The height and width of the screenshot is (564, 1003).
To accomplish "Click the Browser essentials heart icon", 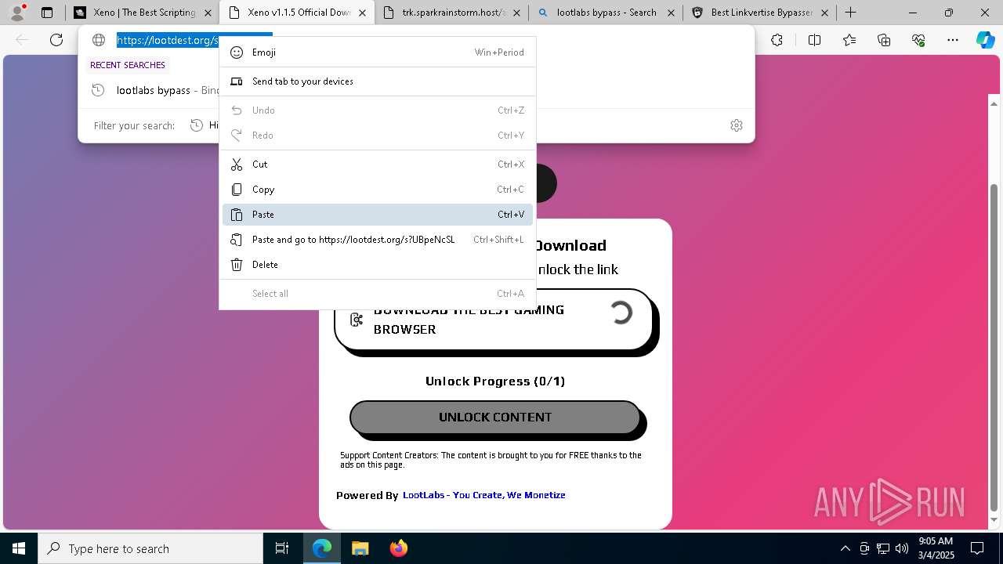I will [x=918, y=40].
